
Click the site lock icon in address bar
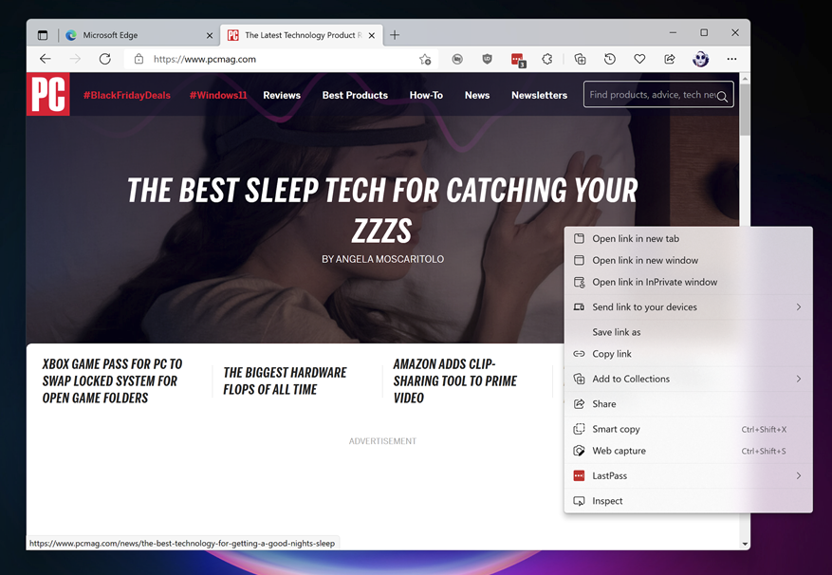click(139, 59)
